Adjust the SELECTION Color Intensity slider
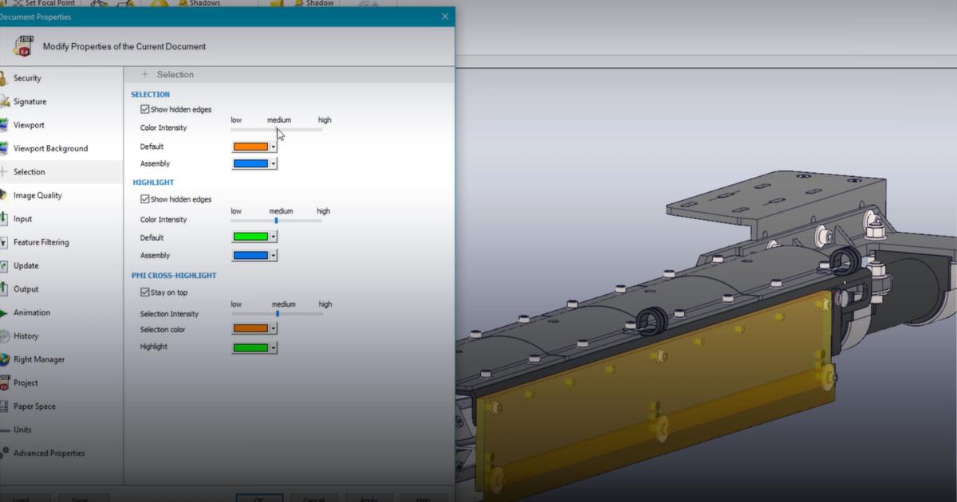 [277, 129]
